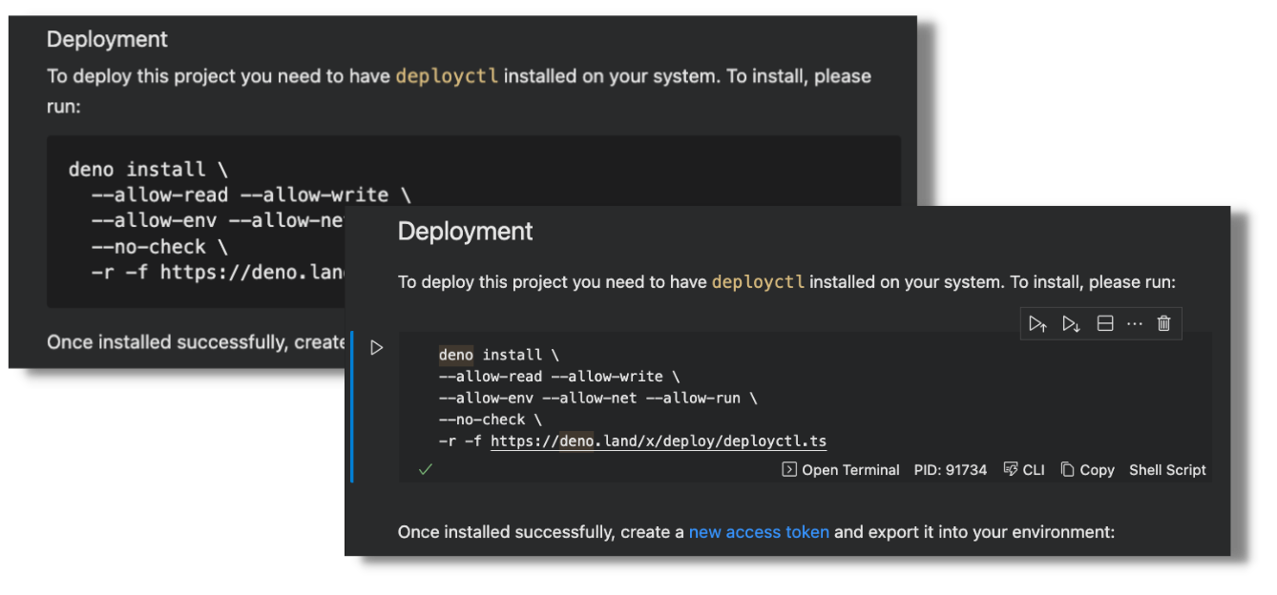This screenshot has width=1277, height=595.
Task: Click Execute Cell and Below icon
Action: point(1071,323)
